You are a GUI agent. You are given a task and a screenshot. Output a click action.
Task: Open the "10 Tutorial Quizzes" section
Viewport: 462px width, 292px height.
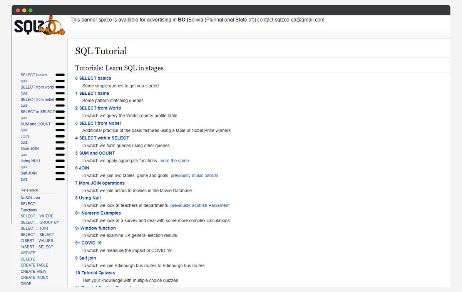pyautogui.click(x=95, y=272)
